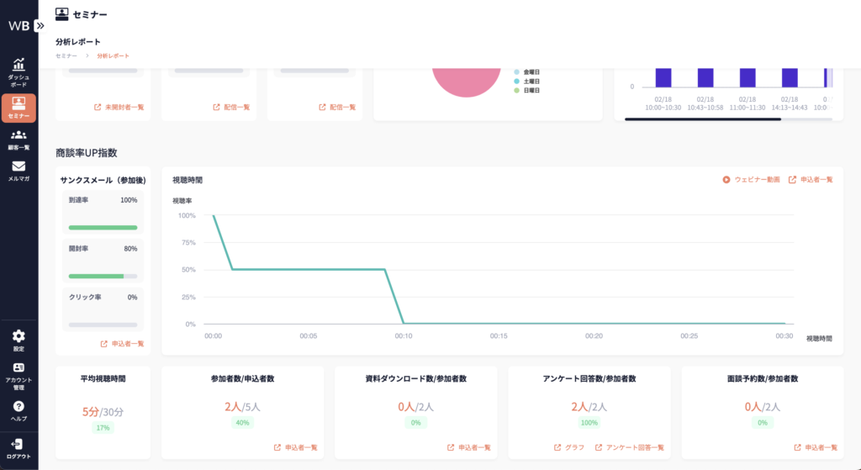Open the customer list sidebar icon

point(18,139)
